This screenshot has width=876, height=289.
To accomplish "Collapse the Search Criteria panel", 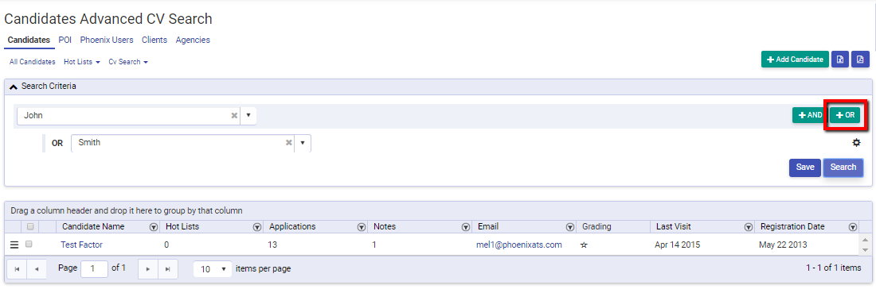I will (x=14, y=87).
